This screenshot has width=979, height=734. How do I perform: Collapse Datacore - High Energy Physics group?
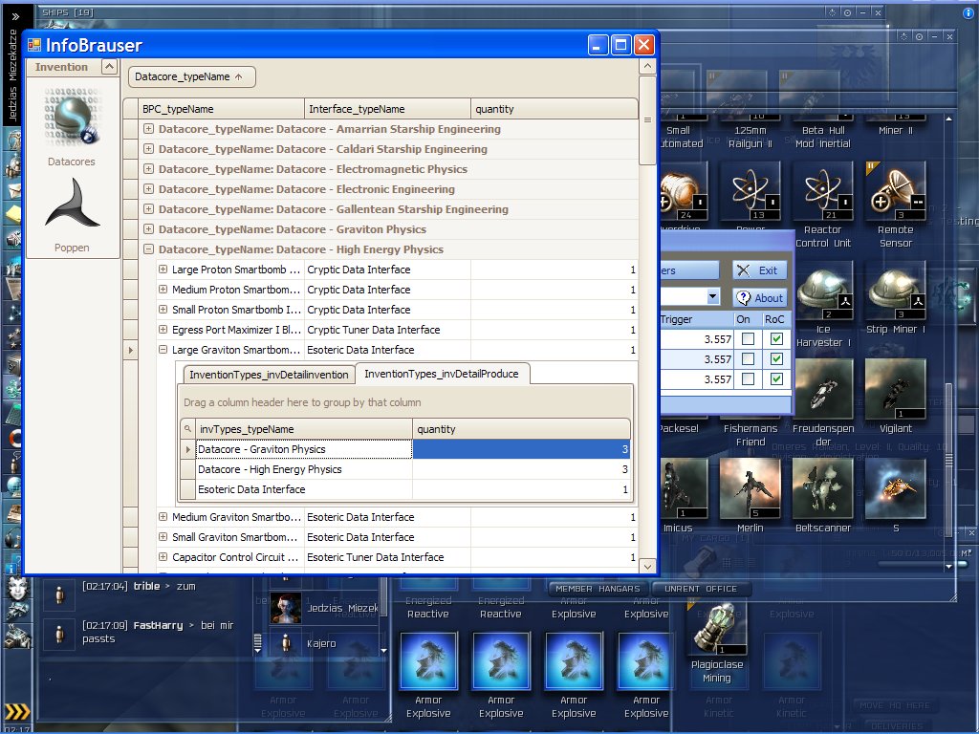point(148,249)
